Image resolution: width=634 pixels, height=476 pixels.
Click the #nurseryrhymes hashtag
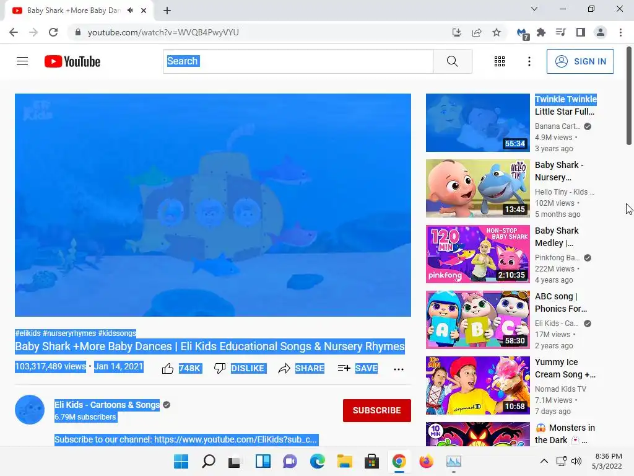pos(69,333)
